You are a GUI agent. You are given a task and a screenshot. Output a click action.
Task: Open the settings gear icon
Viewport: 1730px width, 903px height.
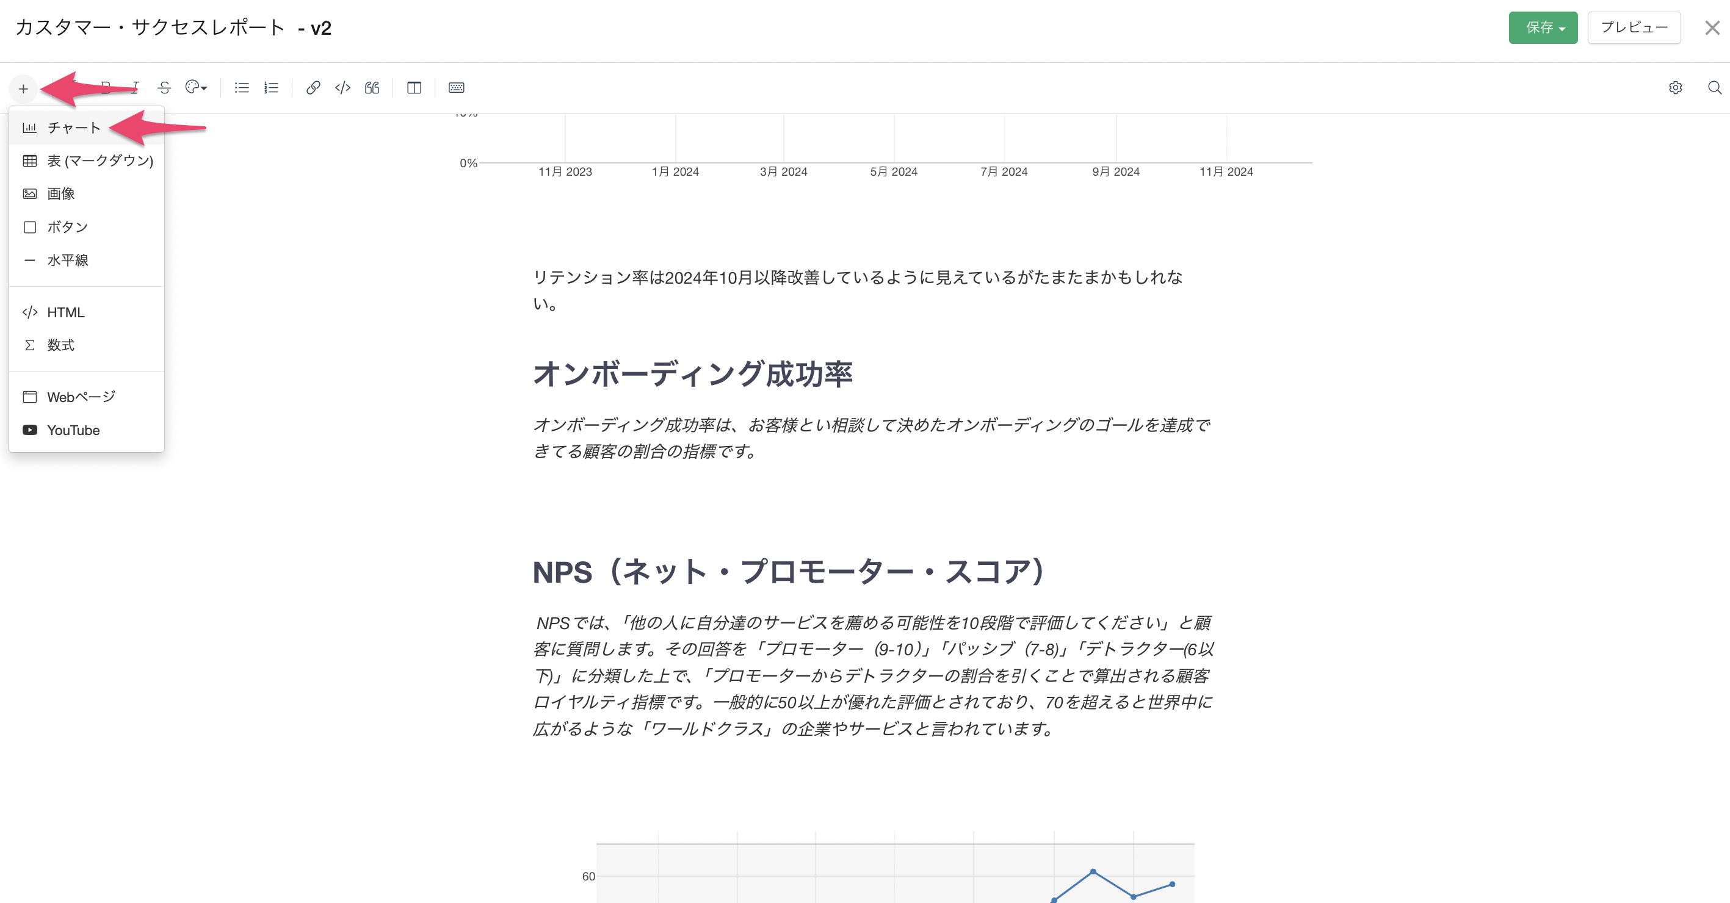coord(1676,87)
